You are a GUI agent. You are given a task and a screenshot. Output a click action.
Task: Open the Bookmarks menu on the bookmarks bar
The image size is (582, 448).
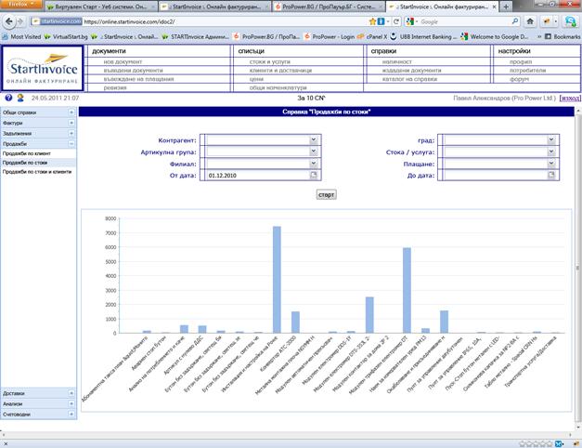click(x=563, y=37)
